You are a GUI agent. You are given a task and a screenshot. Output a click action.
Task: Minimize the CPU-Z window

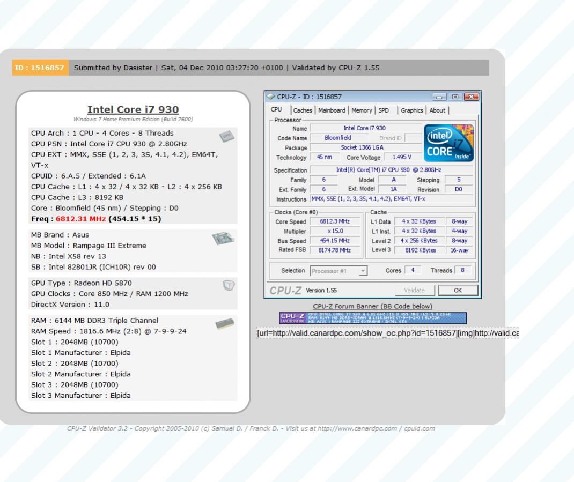(x=439, y=97)
